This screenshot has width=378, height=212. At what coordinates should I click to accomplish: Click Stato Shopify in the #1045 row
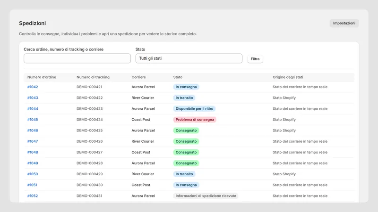click(x=284, y=120)
